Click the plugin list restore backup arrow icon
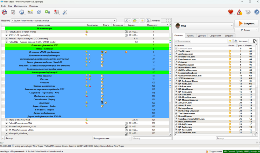This screenshot has width=260, height=153. 230,41
